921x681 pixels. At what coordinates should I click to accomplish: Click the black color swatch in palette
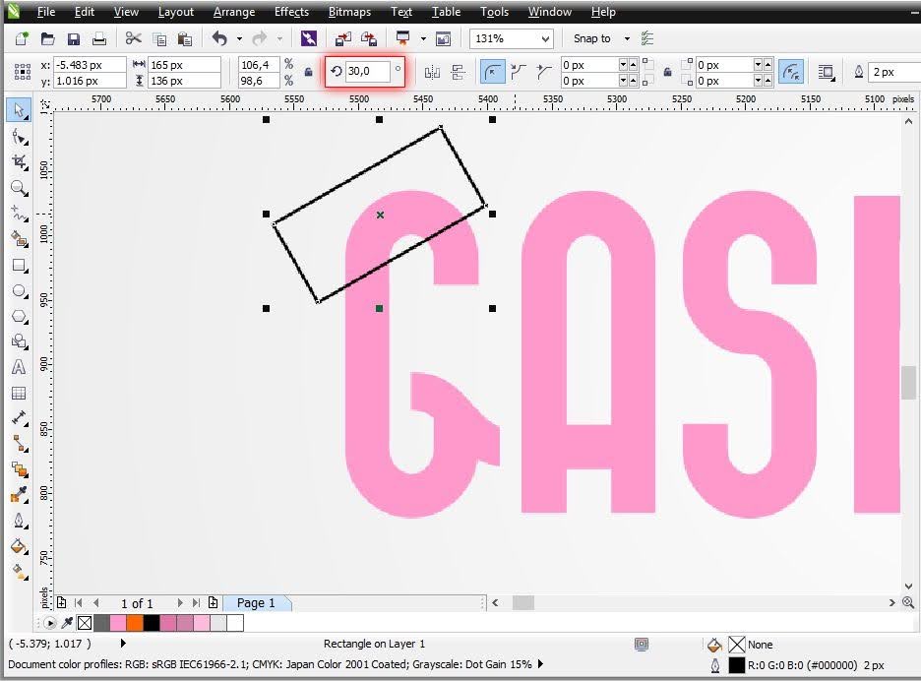[151, 622]
